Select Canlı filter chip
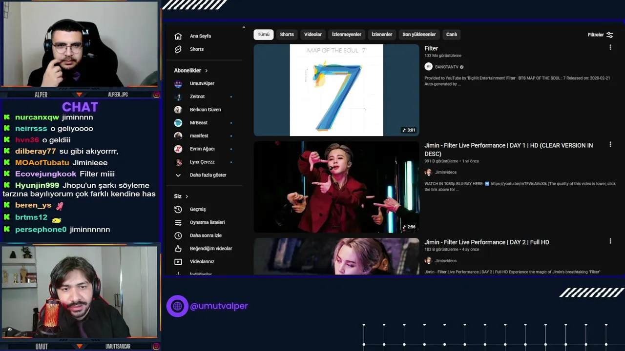This screenshot has height=351, width=625. coord(452,35)
